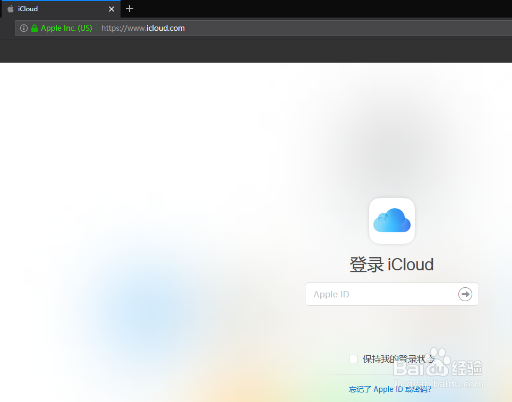
Task: Open the forgot Apple ID or password link
Action: tap(390, 389)
